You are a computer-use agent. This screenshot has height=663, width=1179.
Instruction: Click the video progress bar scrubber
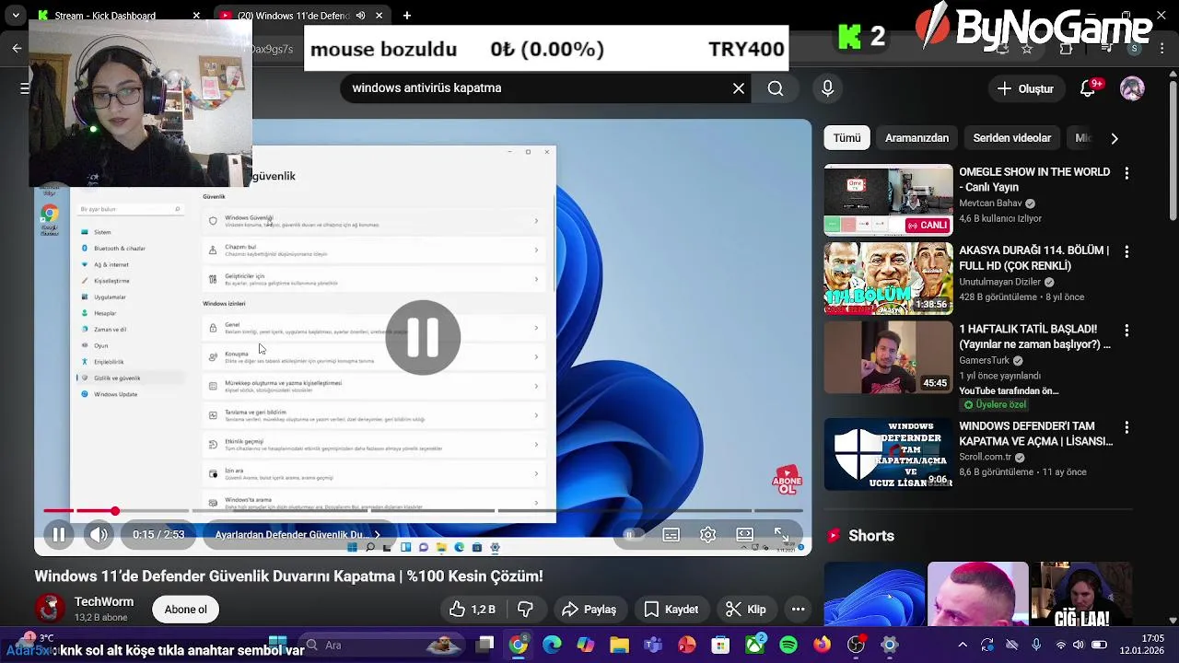115,510
